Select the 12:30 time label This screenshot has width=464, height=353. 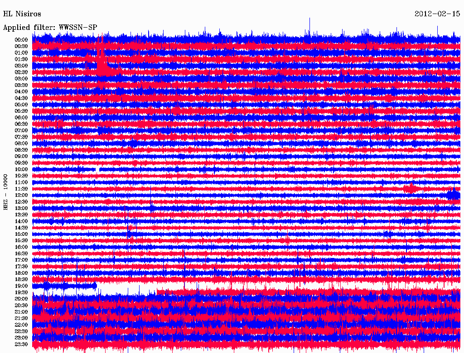(x=21, y=202)
